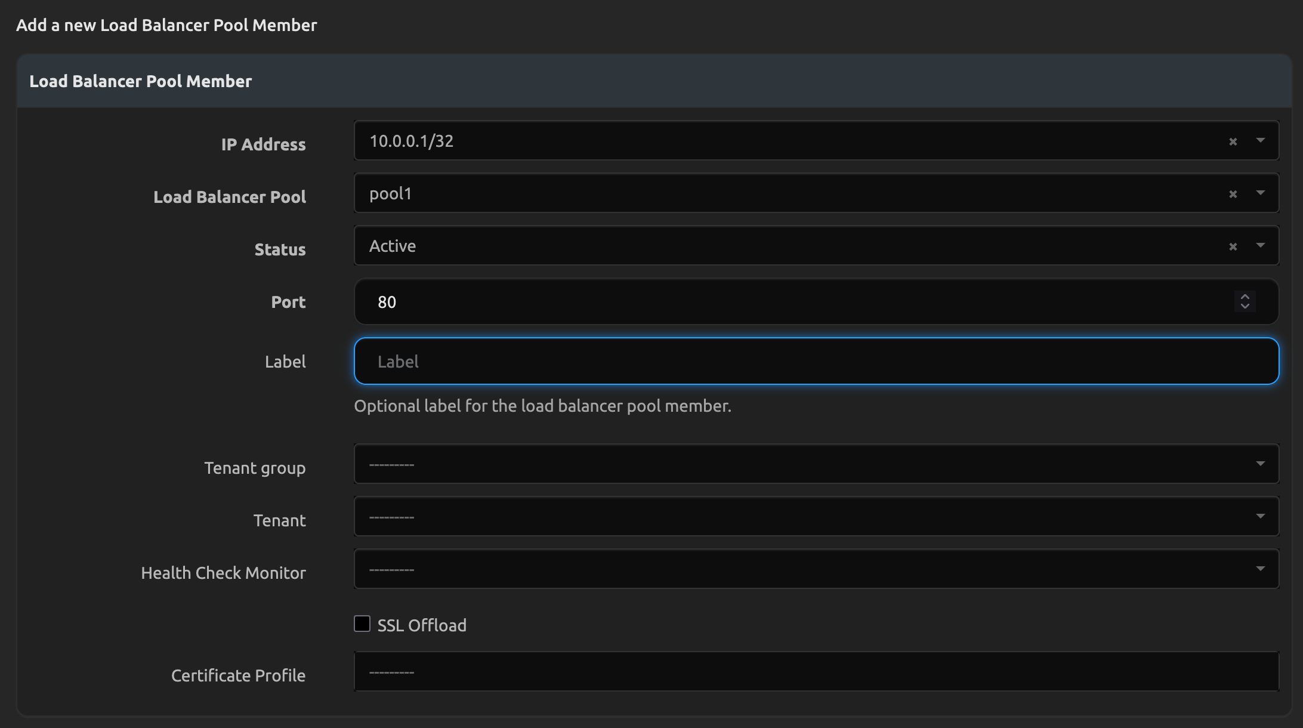The width and height of the screenshot is (1303, 728).
Task: Open Status dropdown arrow
Action: (1260, 246)
